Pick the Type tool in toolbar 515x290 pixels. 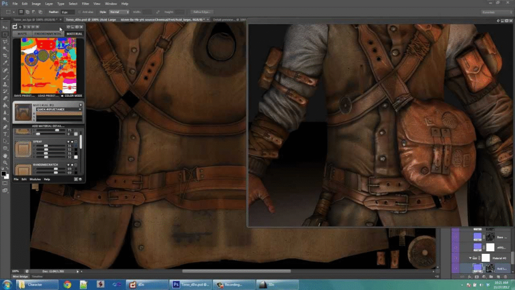5,134
